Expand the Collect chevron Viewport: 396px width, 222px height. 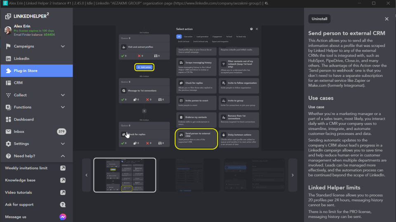(x=63, y=95)
